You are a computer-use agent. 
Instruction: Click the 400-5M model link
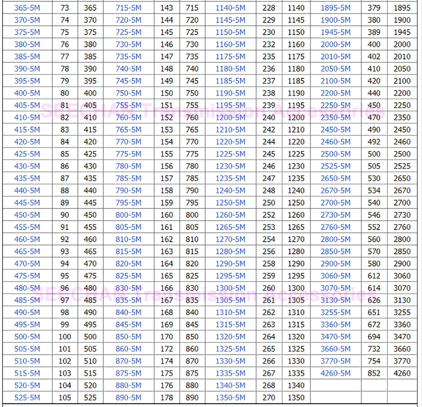point(27,93)
